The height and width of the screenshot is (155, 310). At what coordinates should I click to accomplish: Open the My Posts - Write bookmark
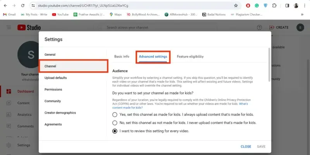(x=34, y=14)
